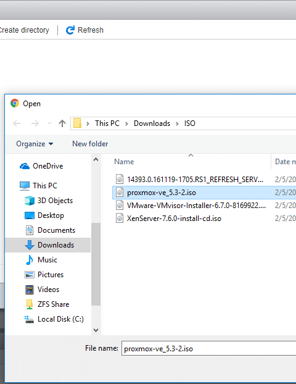Click the This PC monitor icon
The height and width of the screenshot is (384, 296).
coord(25,186)
